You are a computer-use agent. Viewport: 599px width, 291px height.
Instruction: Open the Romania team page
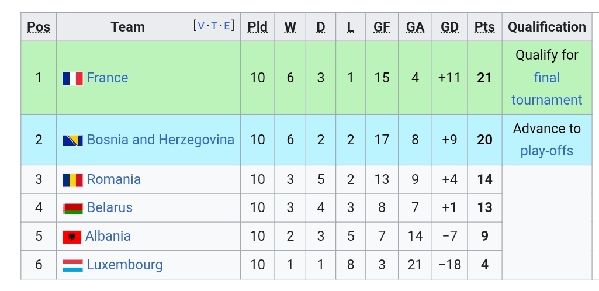114,179
